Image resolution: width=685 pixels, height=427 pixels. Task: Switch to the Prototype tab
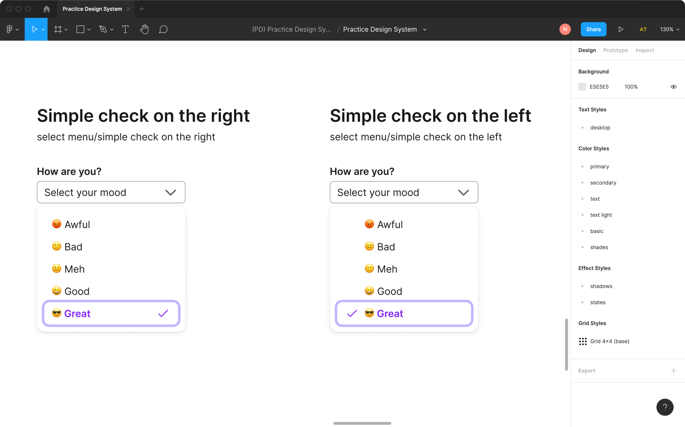[x=615, y=50]
